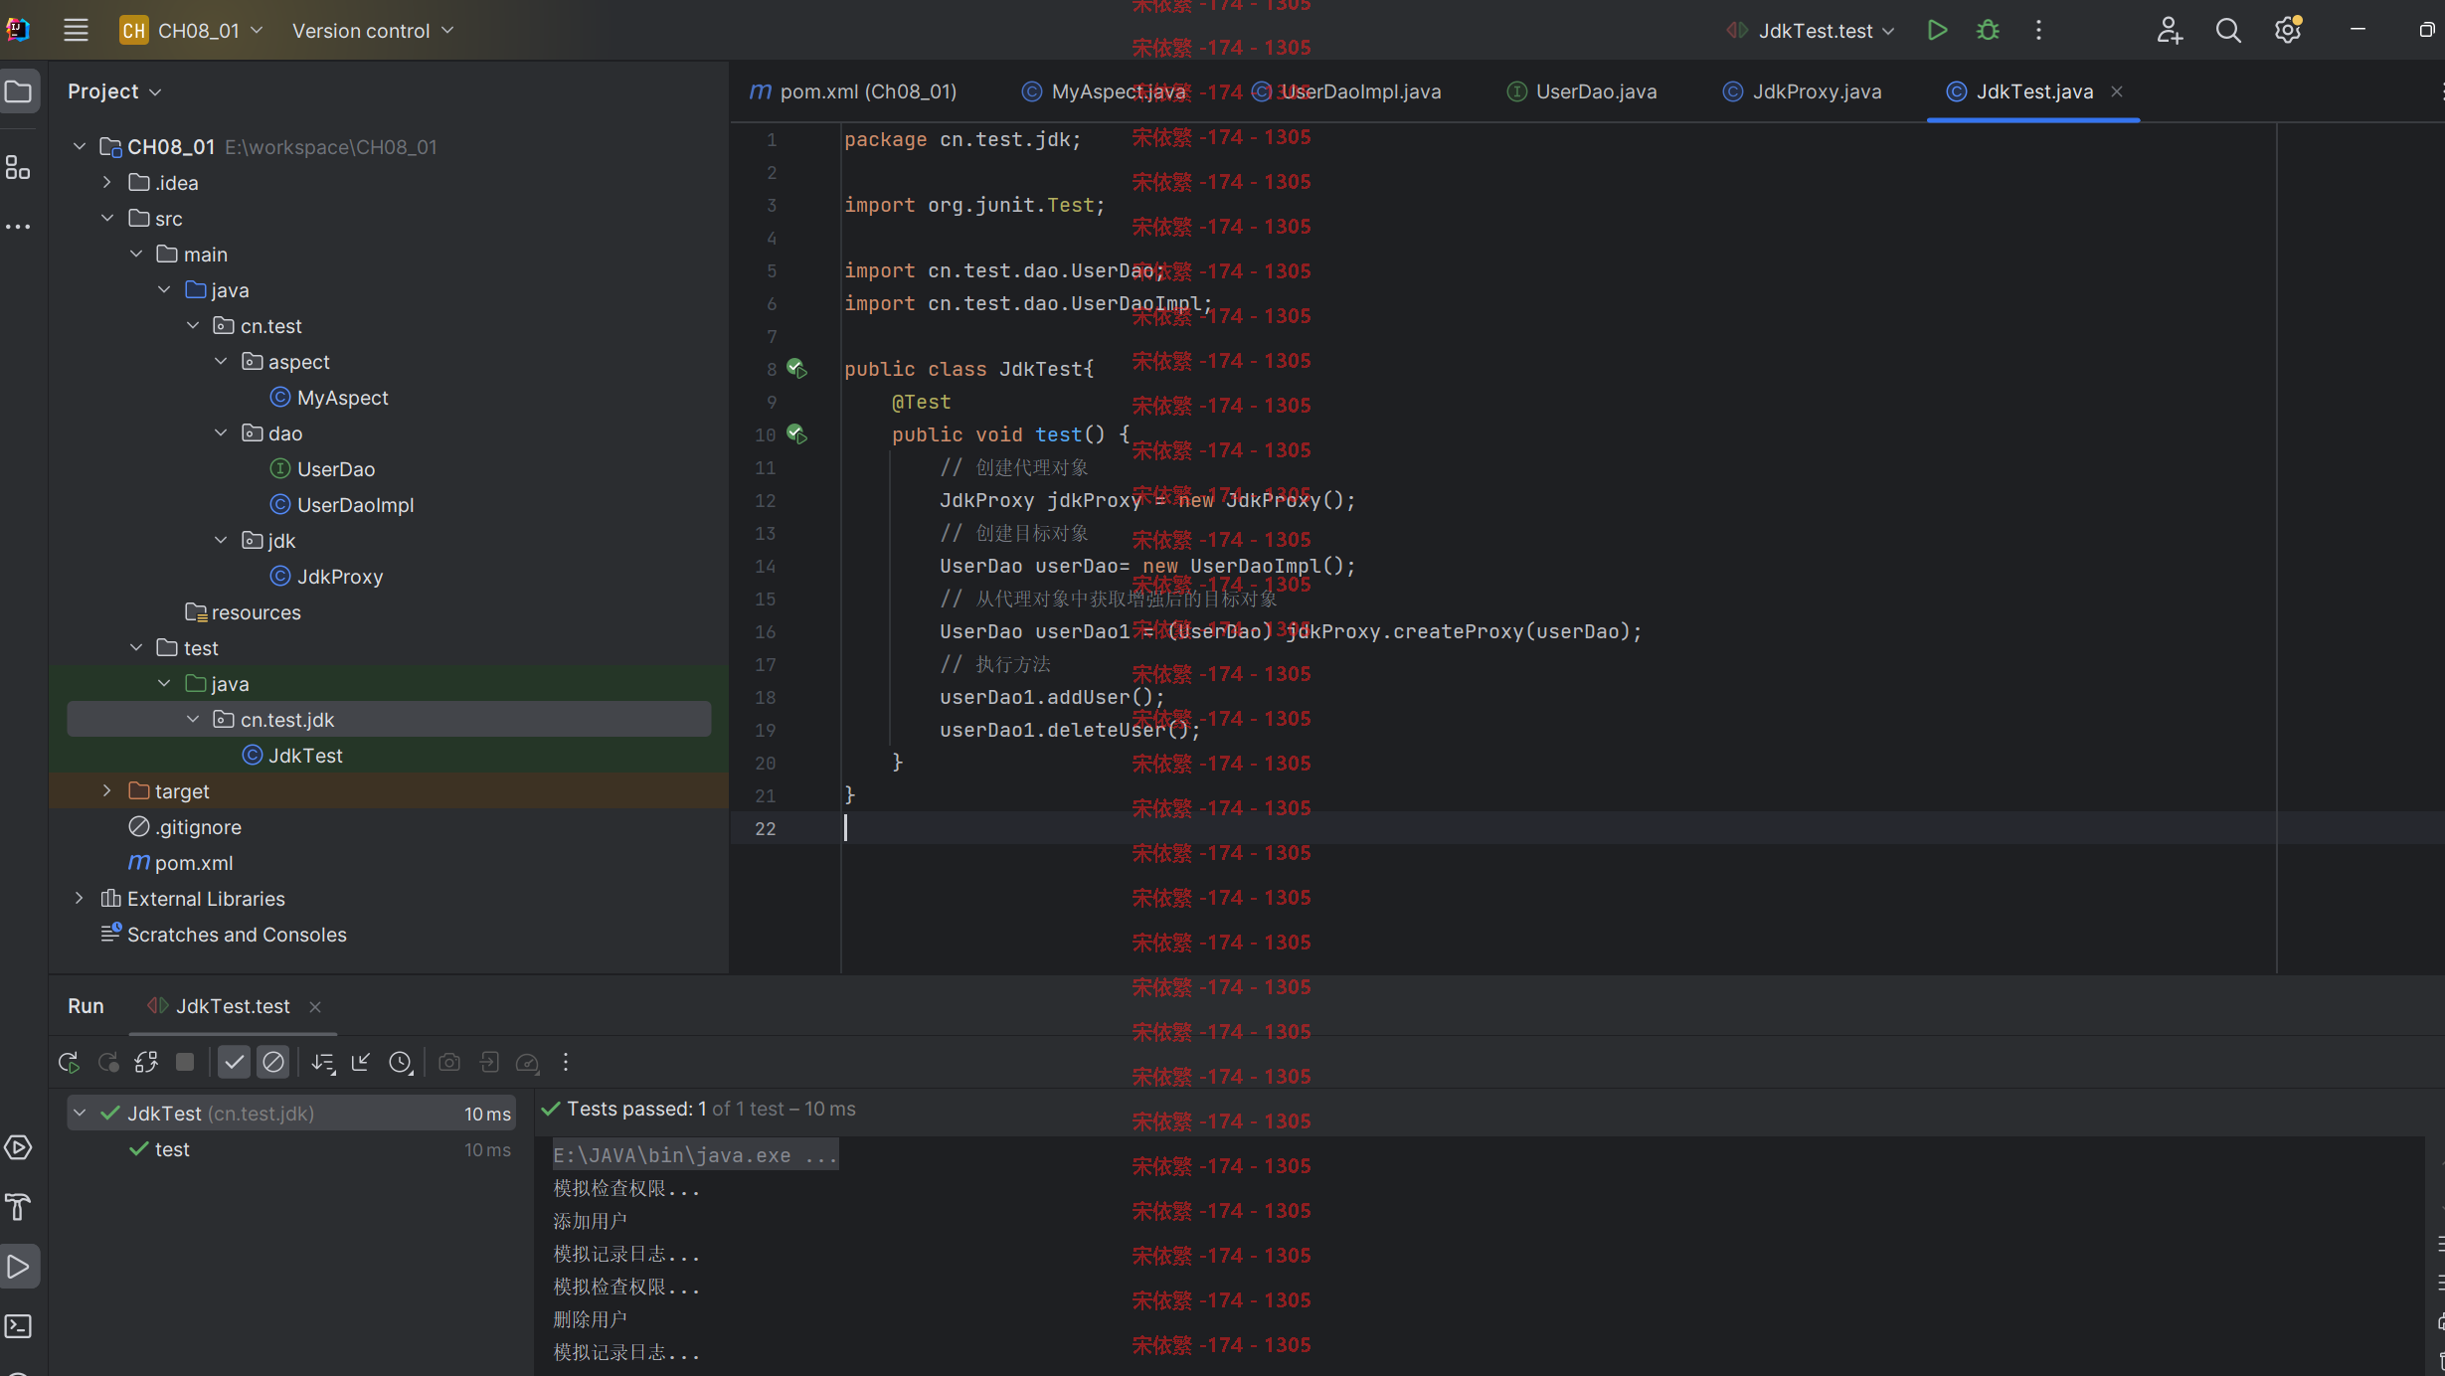Open the Structure tool window icon

[x=19, y=167]
